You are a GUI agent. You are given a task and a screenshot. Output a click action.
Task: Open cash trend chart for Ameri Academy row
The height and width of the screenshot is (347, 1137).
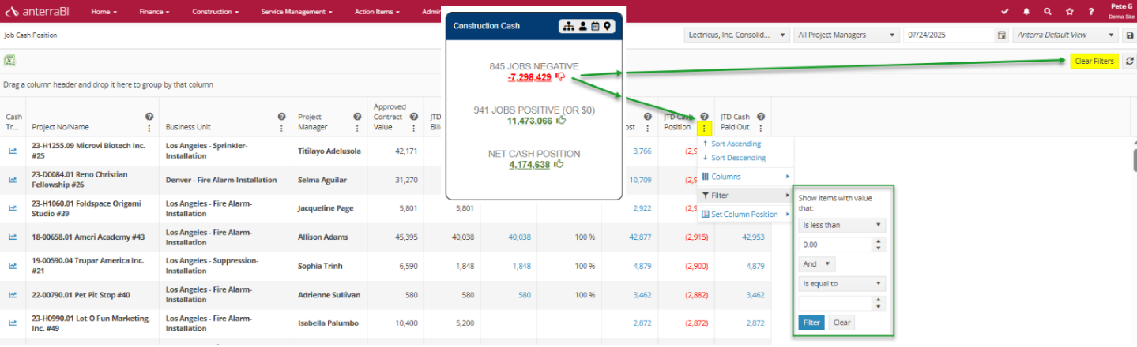point(13,237)
